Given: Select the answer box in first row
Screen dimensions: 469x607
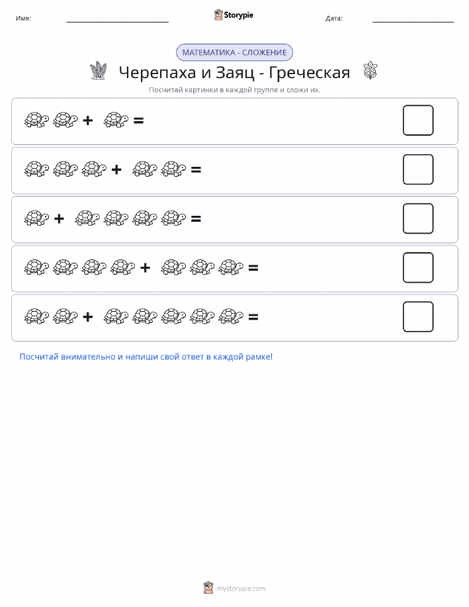Looking at the screenshot, I should click(x=418, y=120).
